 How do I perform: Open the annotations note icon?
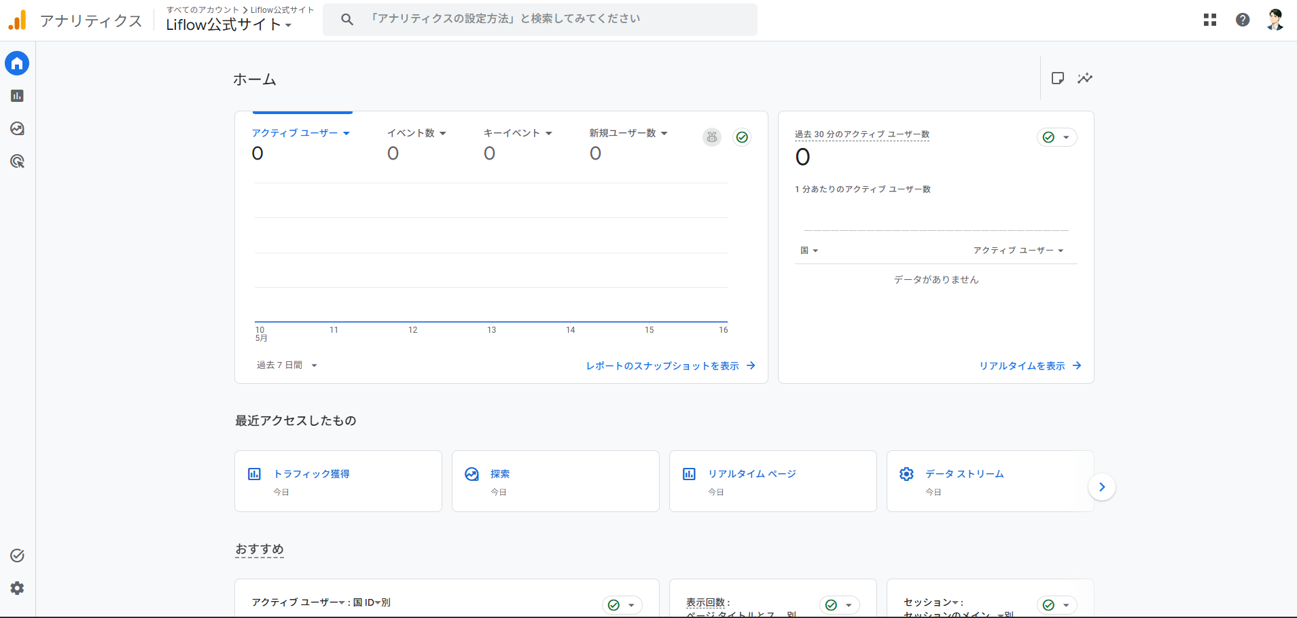coord(1058,78)
